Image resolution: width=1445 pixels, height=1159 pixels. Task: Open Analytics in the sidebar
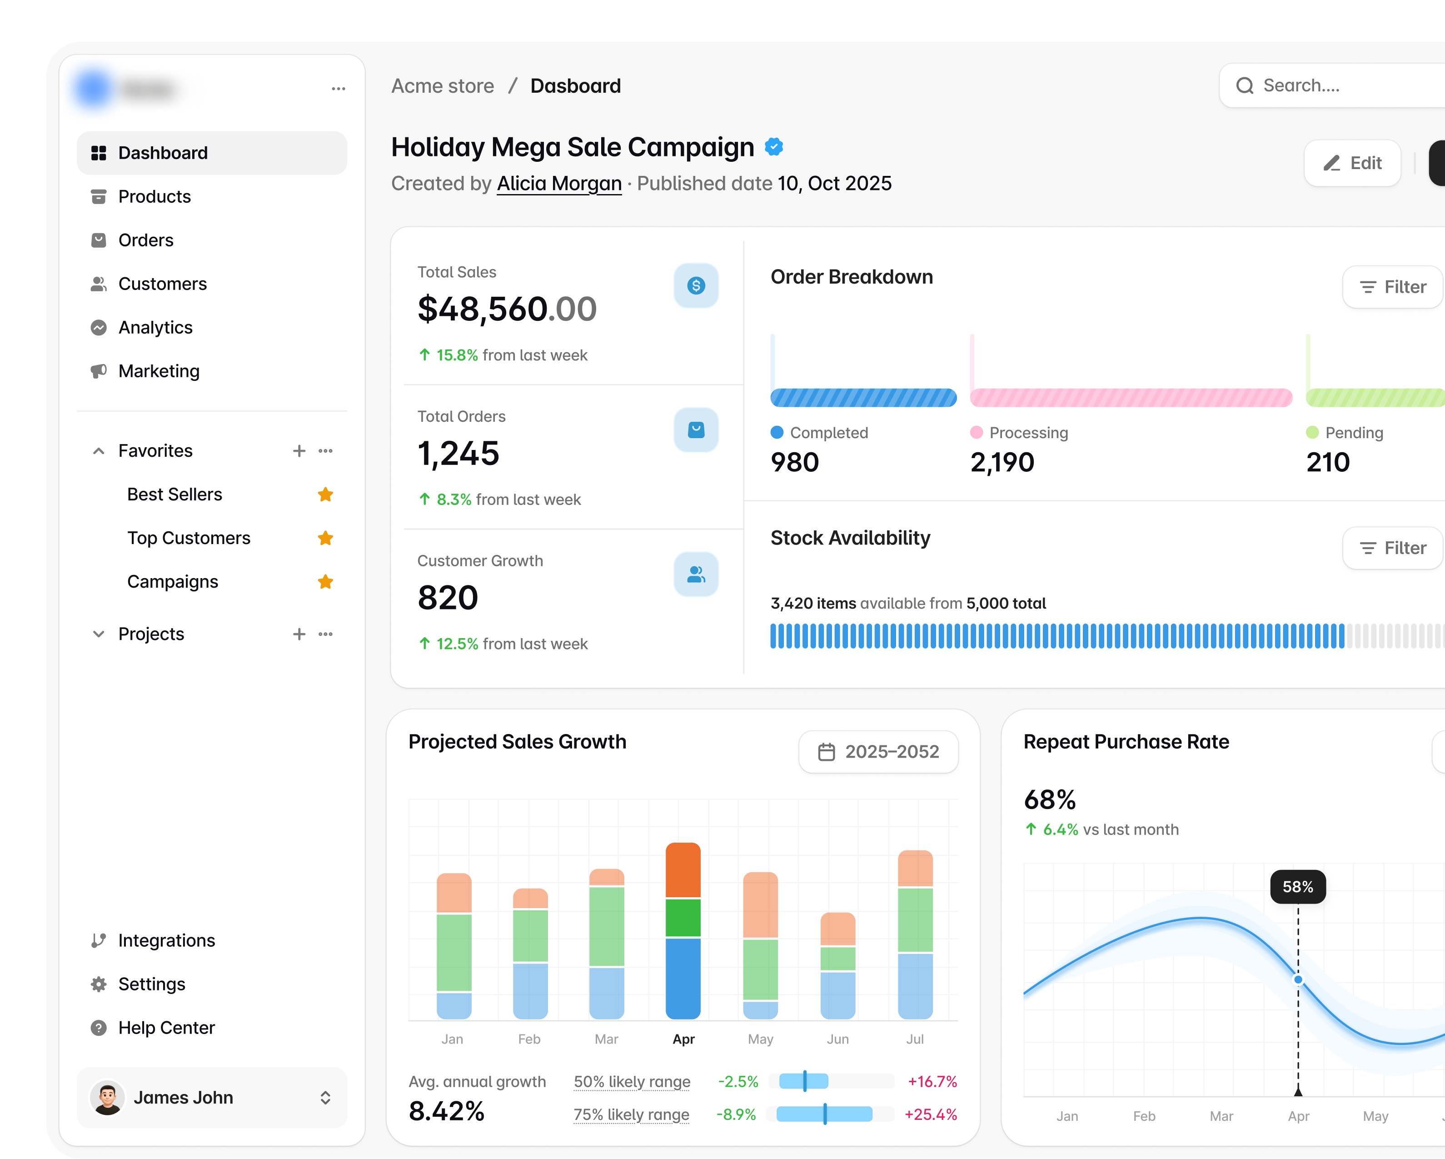point(155,328)
